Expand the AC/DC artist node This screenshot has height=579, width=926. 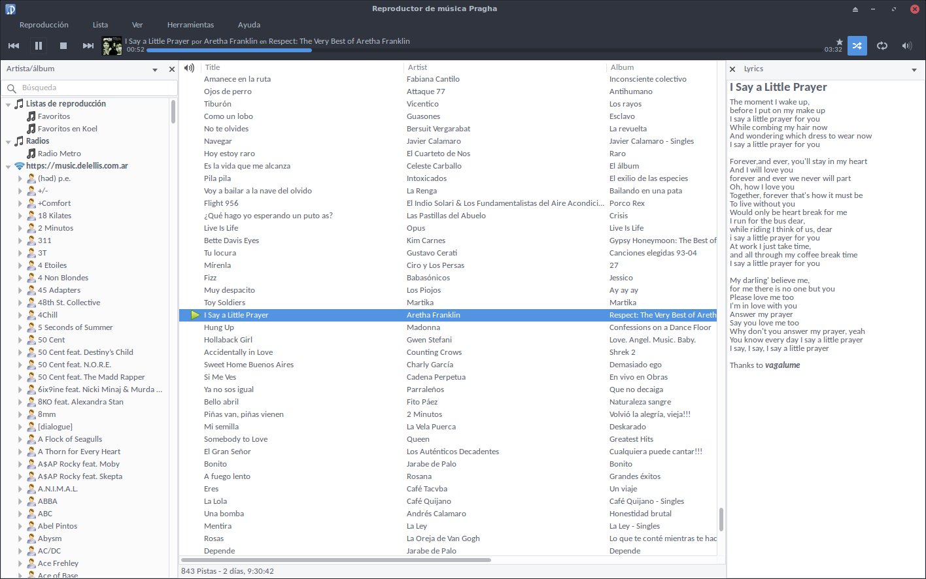[20, 551]
